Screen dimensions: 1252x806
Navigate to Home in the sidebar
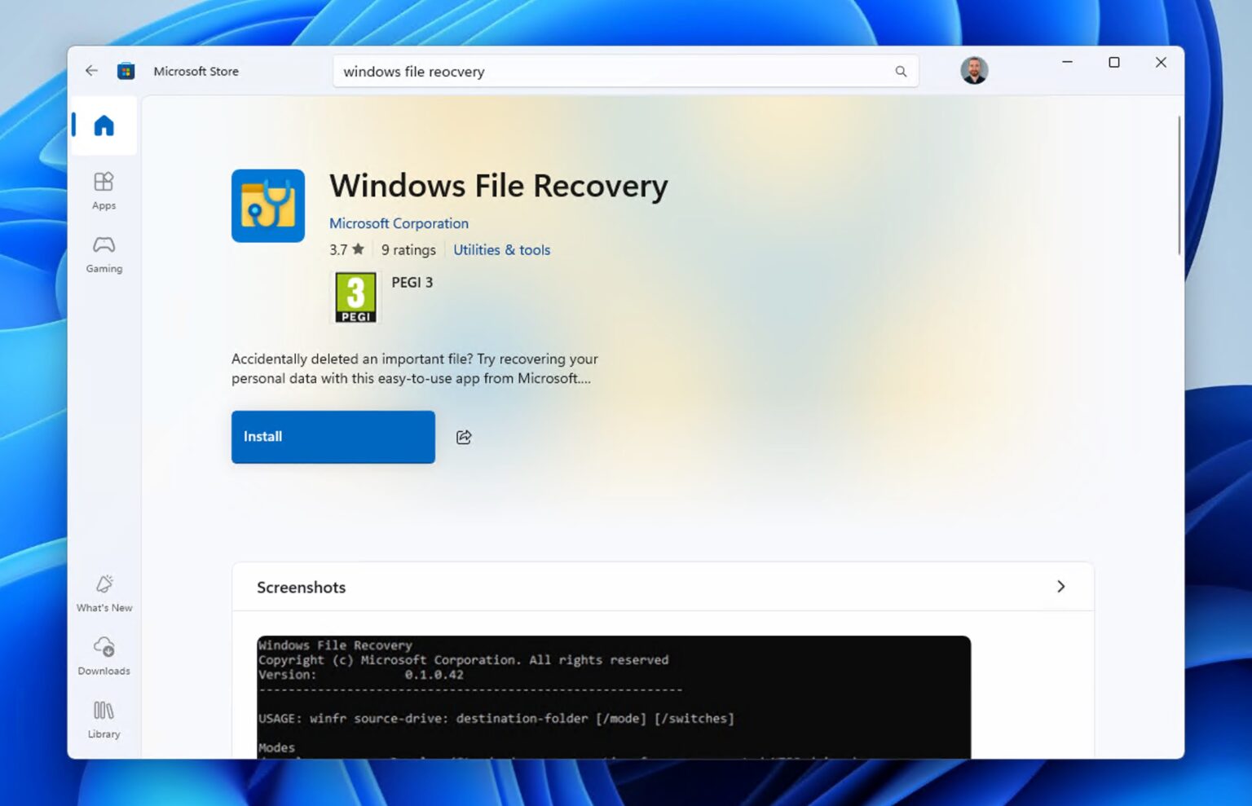pyautogui.click(x=104, y=126)
